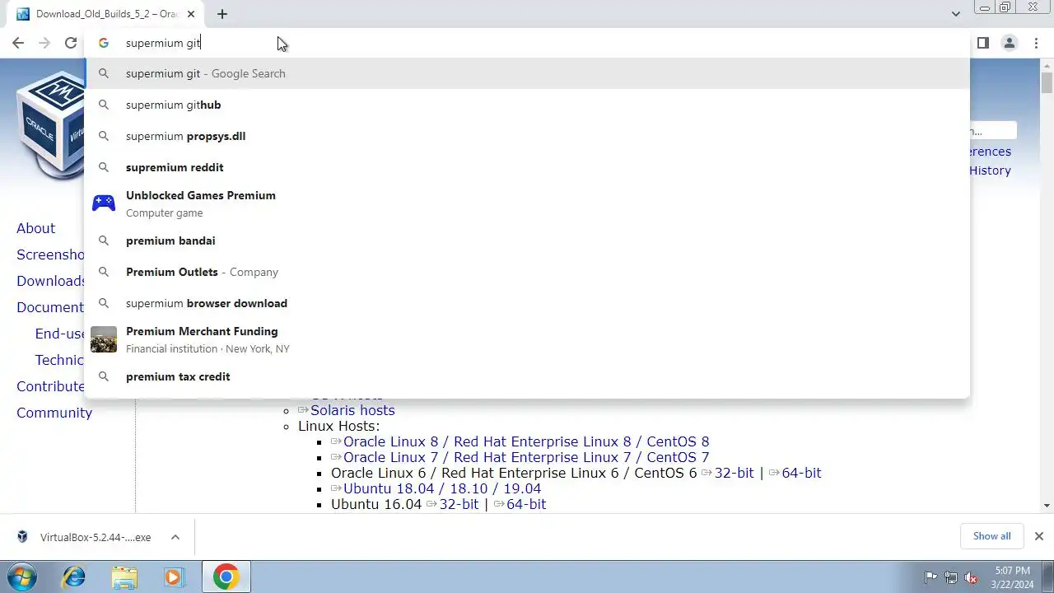Open Oracle Linux 7 / CentOS 7 link
Screen dimensions: 1054x593
coord(526,457)
